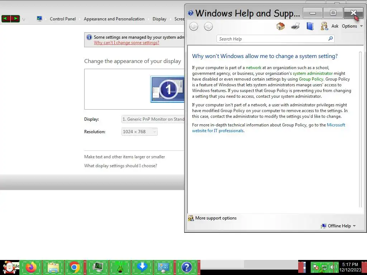Open the 'system administrator' definition link
The width and height of the screenshot is (367, 275).
313,73
